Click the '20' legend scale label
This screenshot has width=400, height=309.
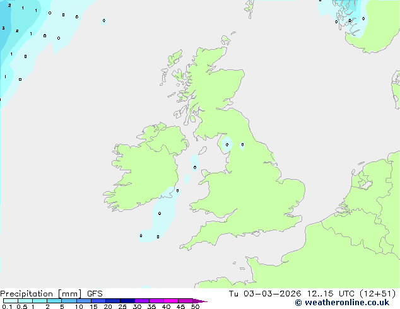[x=108, y=306]
